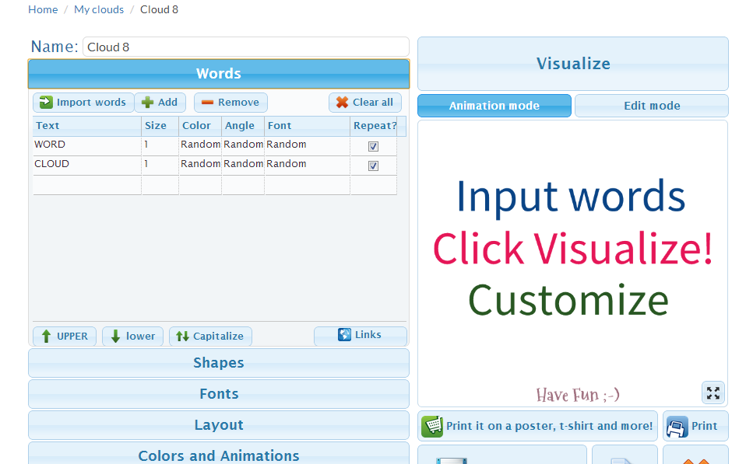Click the Angle Random cell in CLOUD row
The image size is (746, 464).
click(243, 166)
